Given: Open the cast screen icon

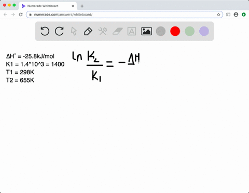Looking at the screenshot, I should (x=228, y=15).
